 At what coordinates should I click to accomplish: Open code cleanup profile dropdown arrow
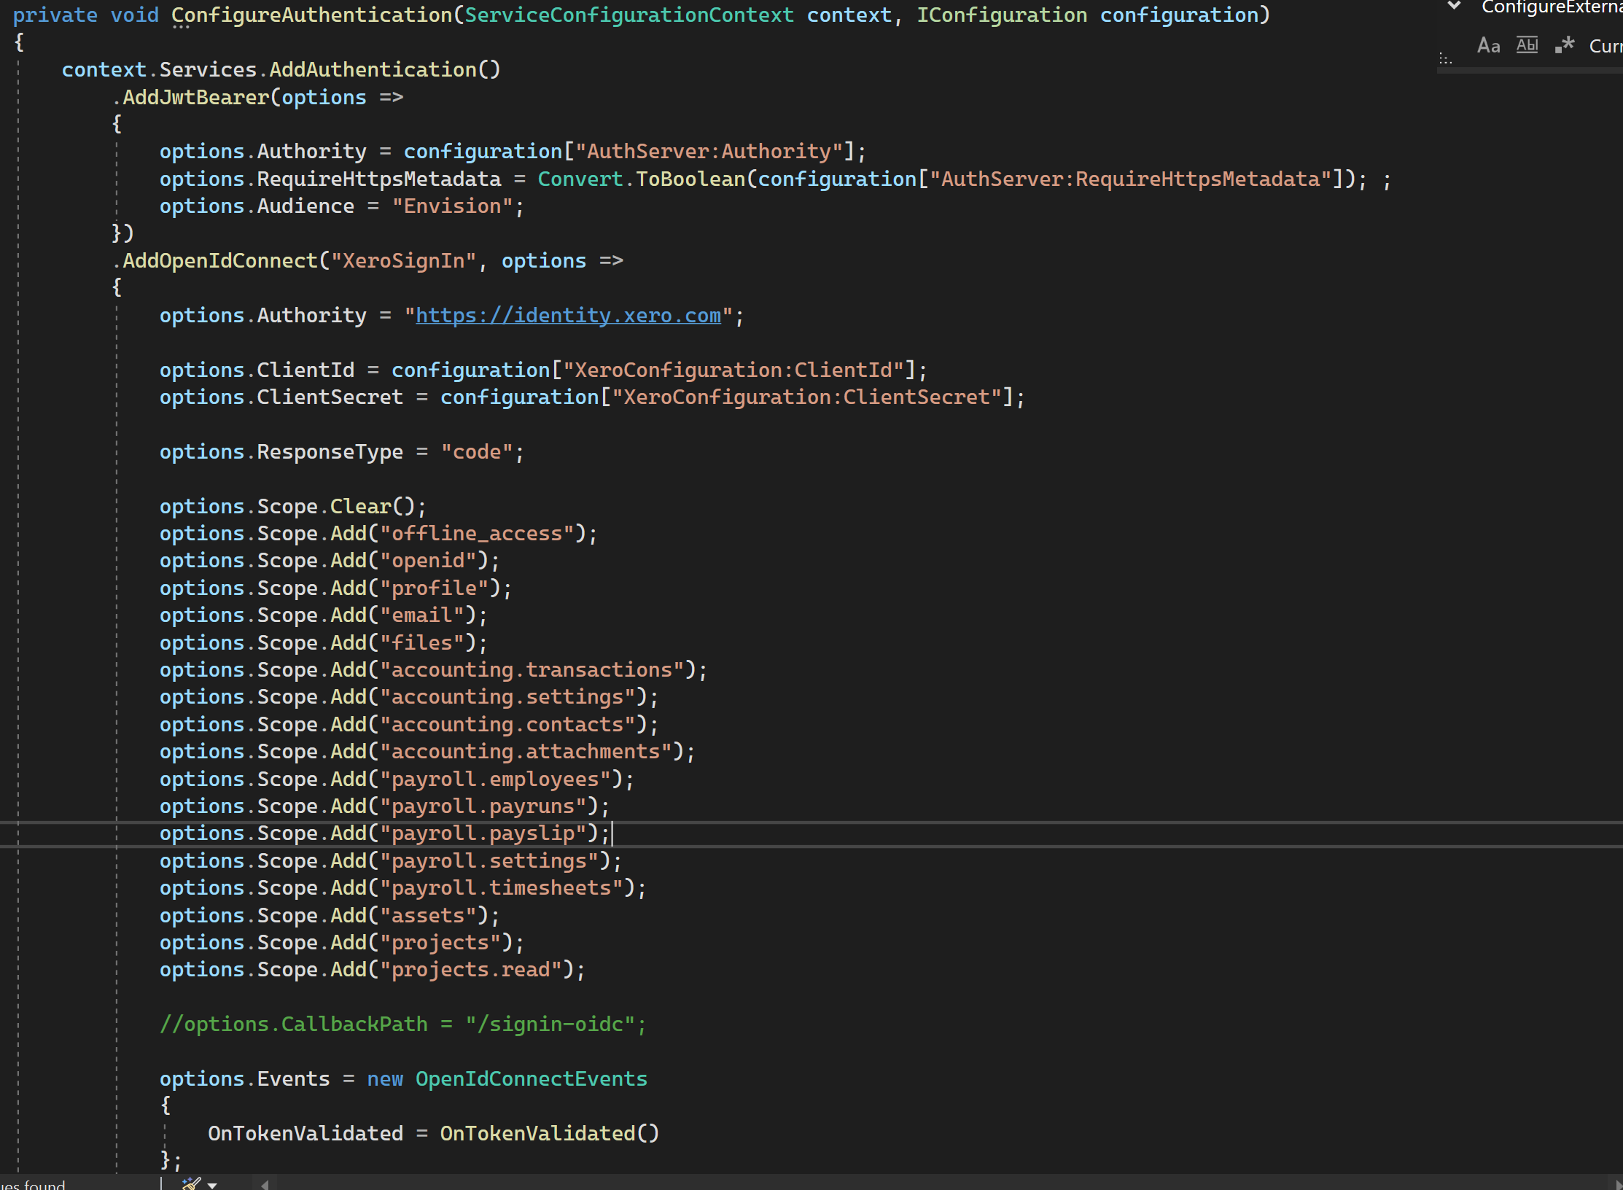click(212, 1185)
